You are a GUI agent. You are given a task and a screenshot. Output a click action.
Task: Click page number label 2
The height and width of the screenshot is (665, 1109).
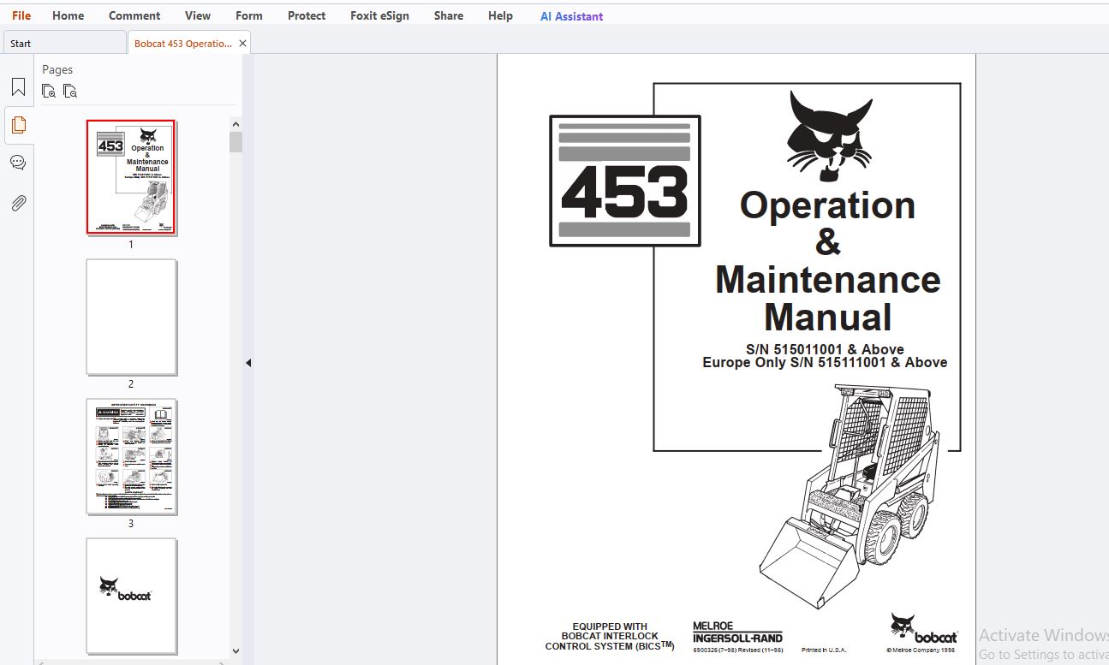[131, 384]
